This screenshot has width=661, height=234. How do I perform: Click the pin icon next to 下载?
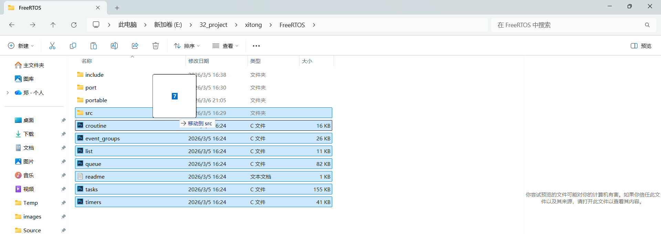click(63, 134)
